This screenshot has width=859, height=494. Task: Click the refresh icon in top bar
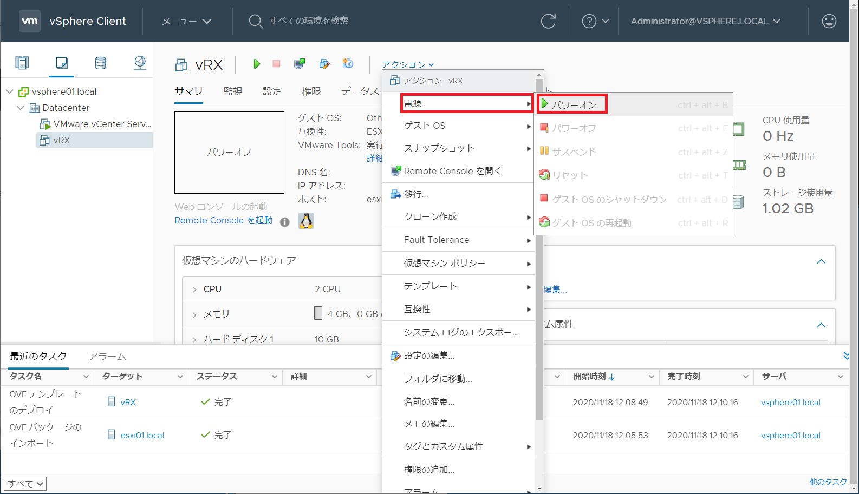(x=548, y=21)
